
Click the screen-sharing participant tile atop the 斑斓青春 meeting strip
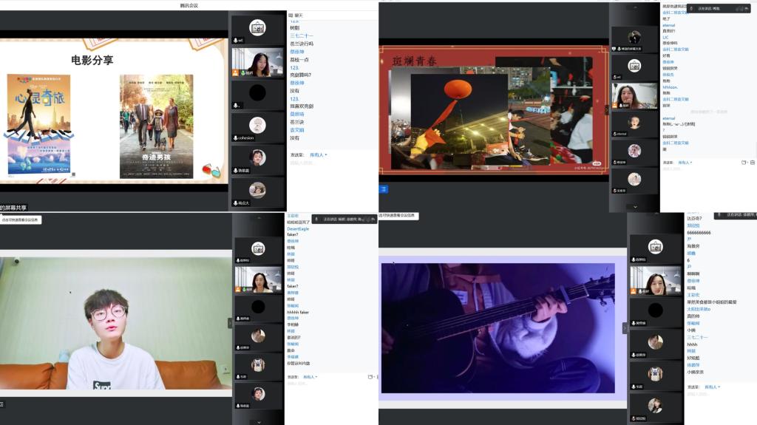point(634,38)
